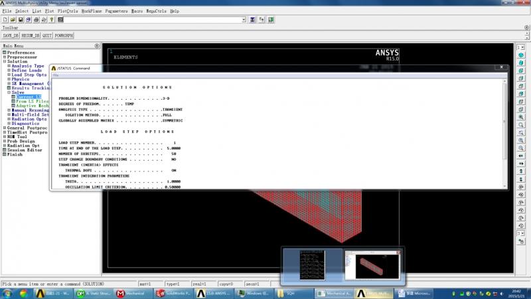The width and height of the screenshot is (531, 299).
Task: Expand the TimeHist Postpro node
Action: tap(5, 132)
